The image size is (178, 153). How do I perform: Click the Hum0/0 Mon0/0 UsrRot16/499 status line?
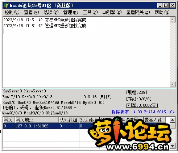click(x=53, y=102)
